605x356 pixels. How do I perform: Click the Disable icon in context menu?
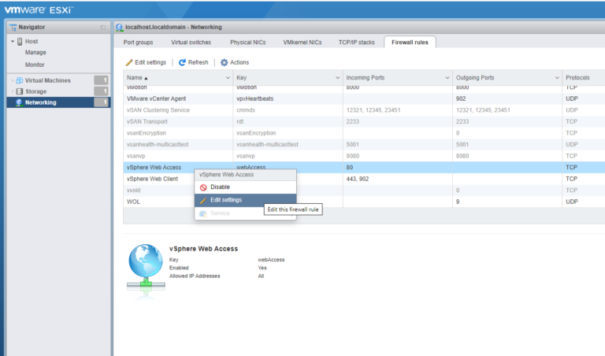[203, 187]
